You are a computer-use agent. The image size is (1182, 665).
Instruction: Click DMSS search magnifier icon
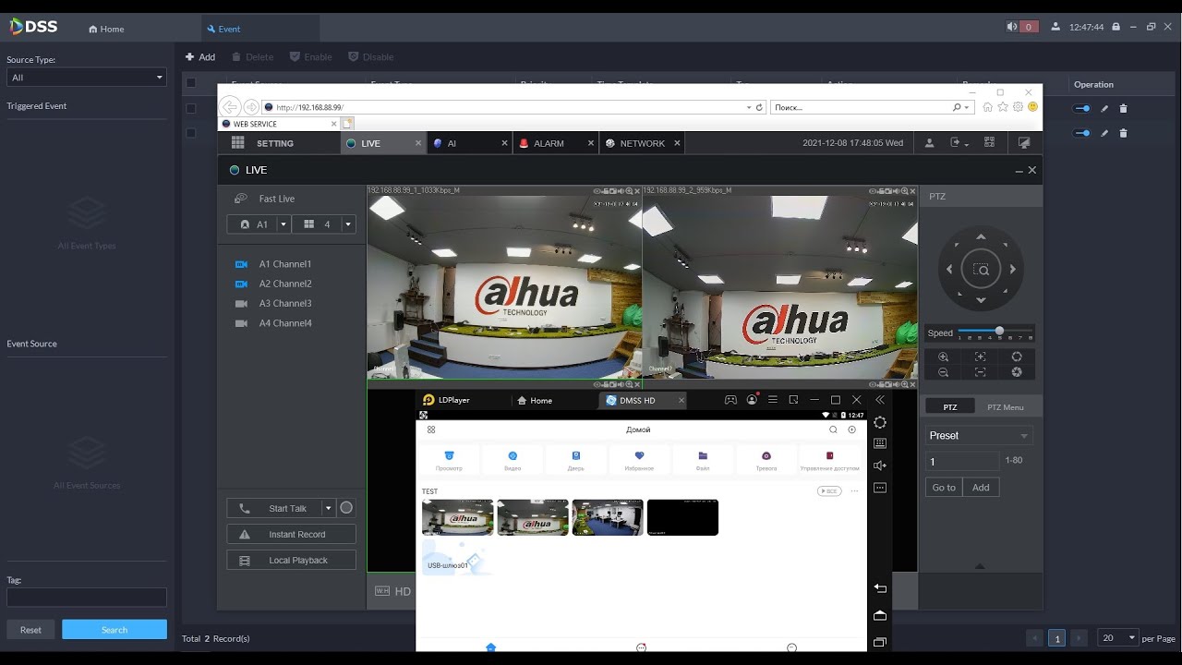pyautogui.click(x=833, y=429)
